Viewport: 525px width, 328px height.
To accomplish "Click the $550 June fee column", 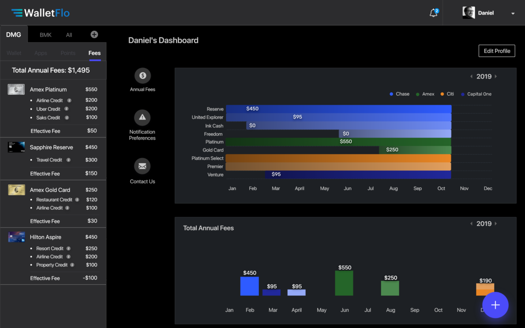I will point(344,283).
